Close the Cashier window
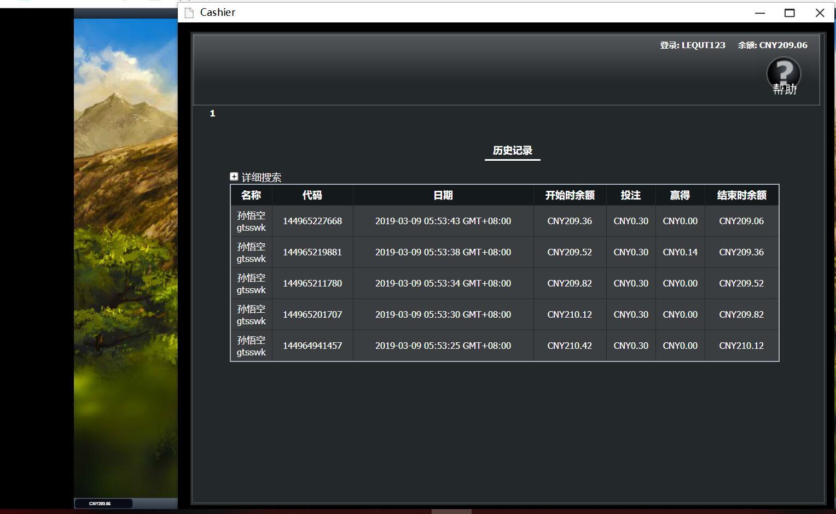Screen dimensions: 836x514 click(820, 13)
